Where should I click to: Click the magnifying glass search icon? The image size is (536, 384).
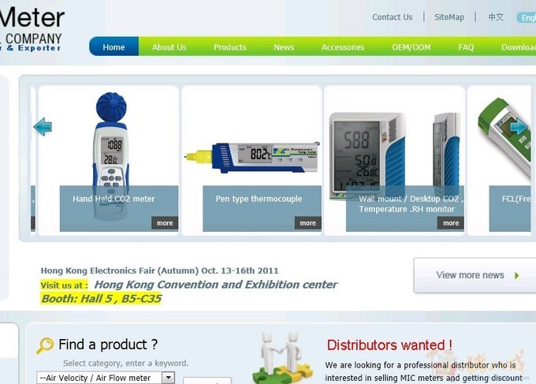[45, 345]
